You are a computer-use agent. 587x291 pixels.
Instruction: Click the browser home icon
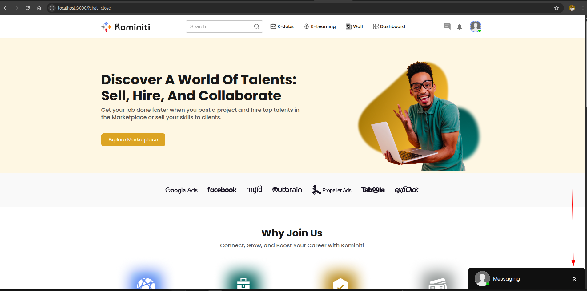point(39,8)
